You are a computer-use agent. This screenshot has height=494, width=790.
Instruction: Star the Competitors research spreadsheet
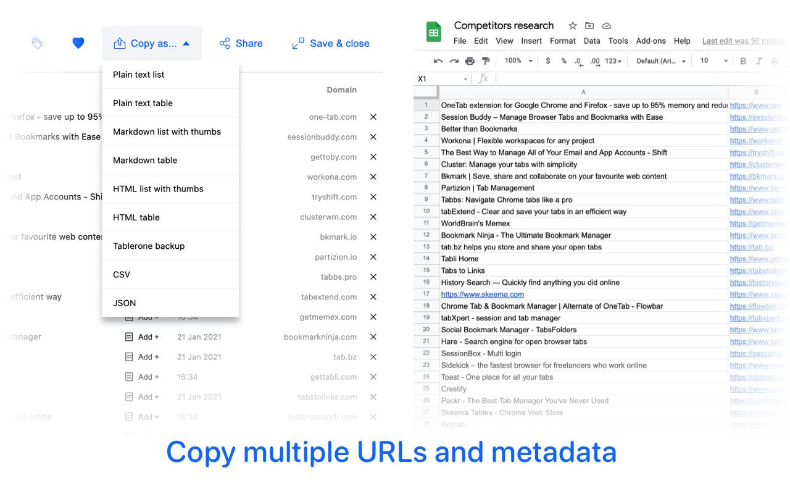tap(572, 26)
